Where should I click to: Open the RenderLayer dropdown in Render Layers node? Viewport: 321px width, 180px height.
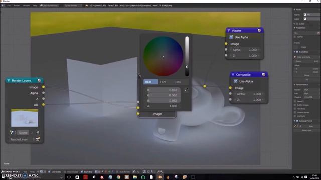tap(22, 139)
